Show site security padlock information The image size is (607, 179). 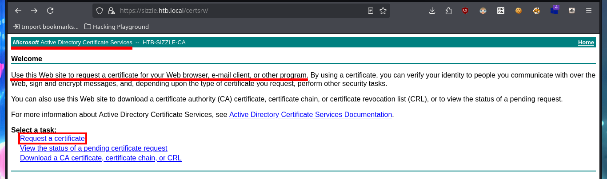[x=112, y=11]
